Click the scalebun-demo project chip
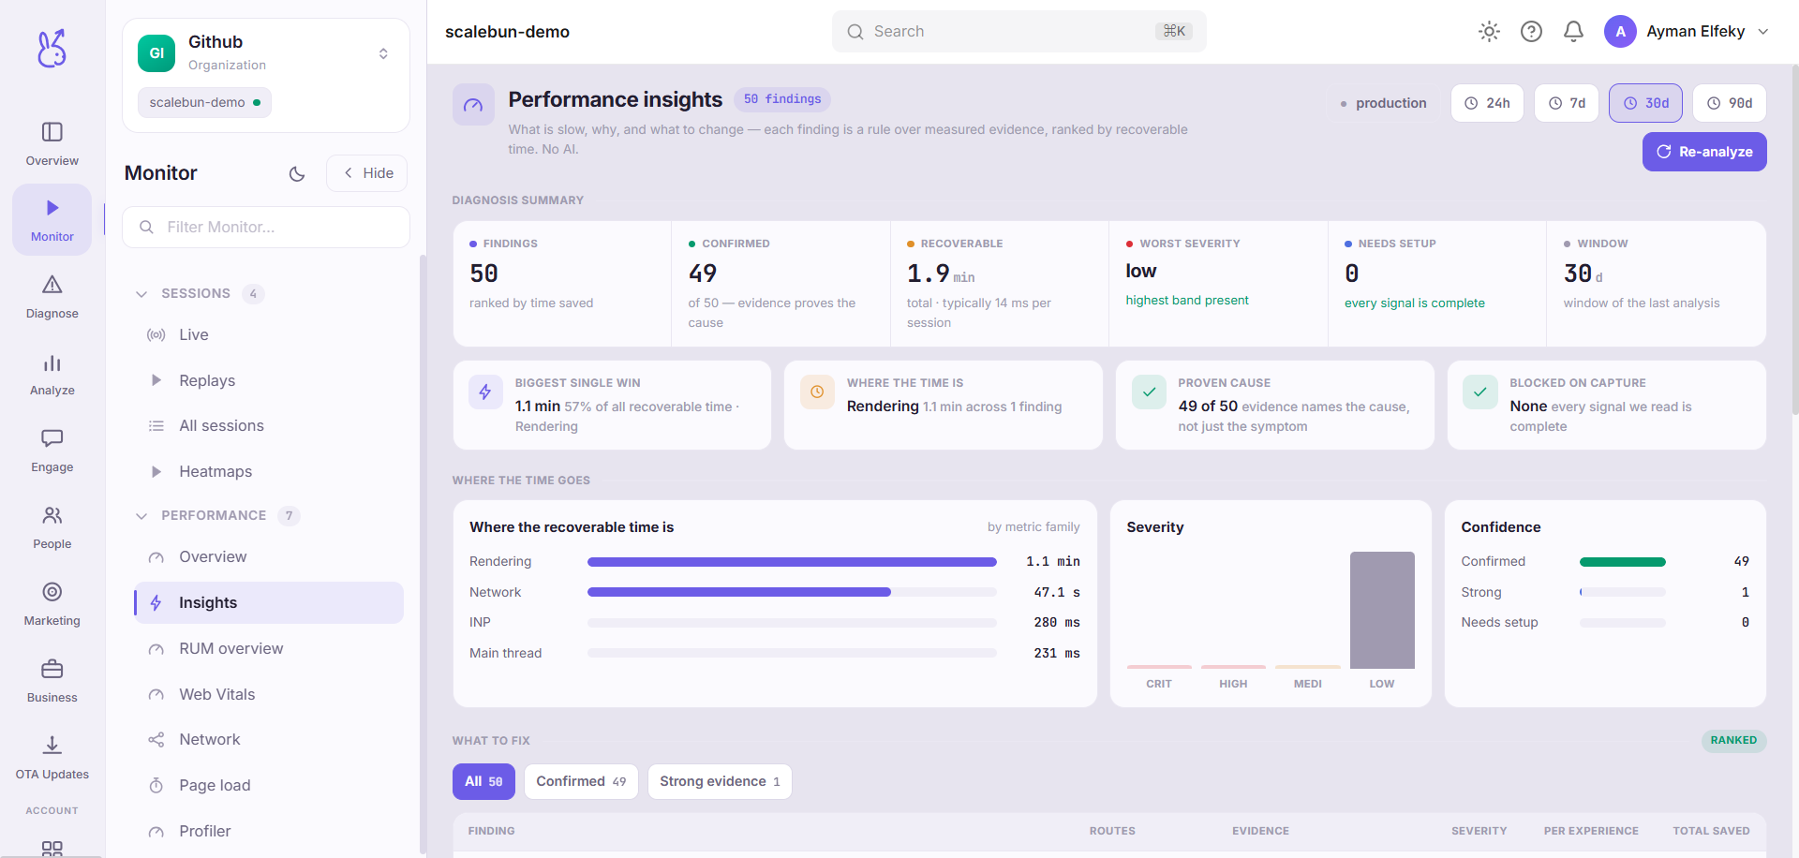The height and width of the screenshot is (858, 1799). 204,102
